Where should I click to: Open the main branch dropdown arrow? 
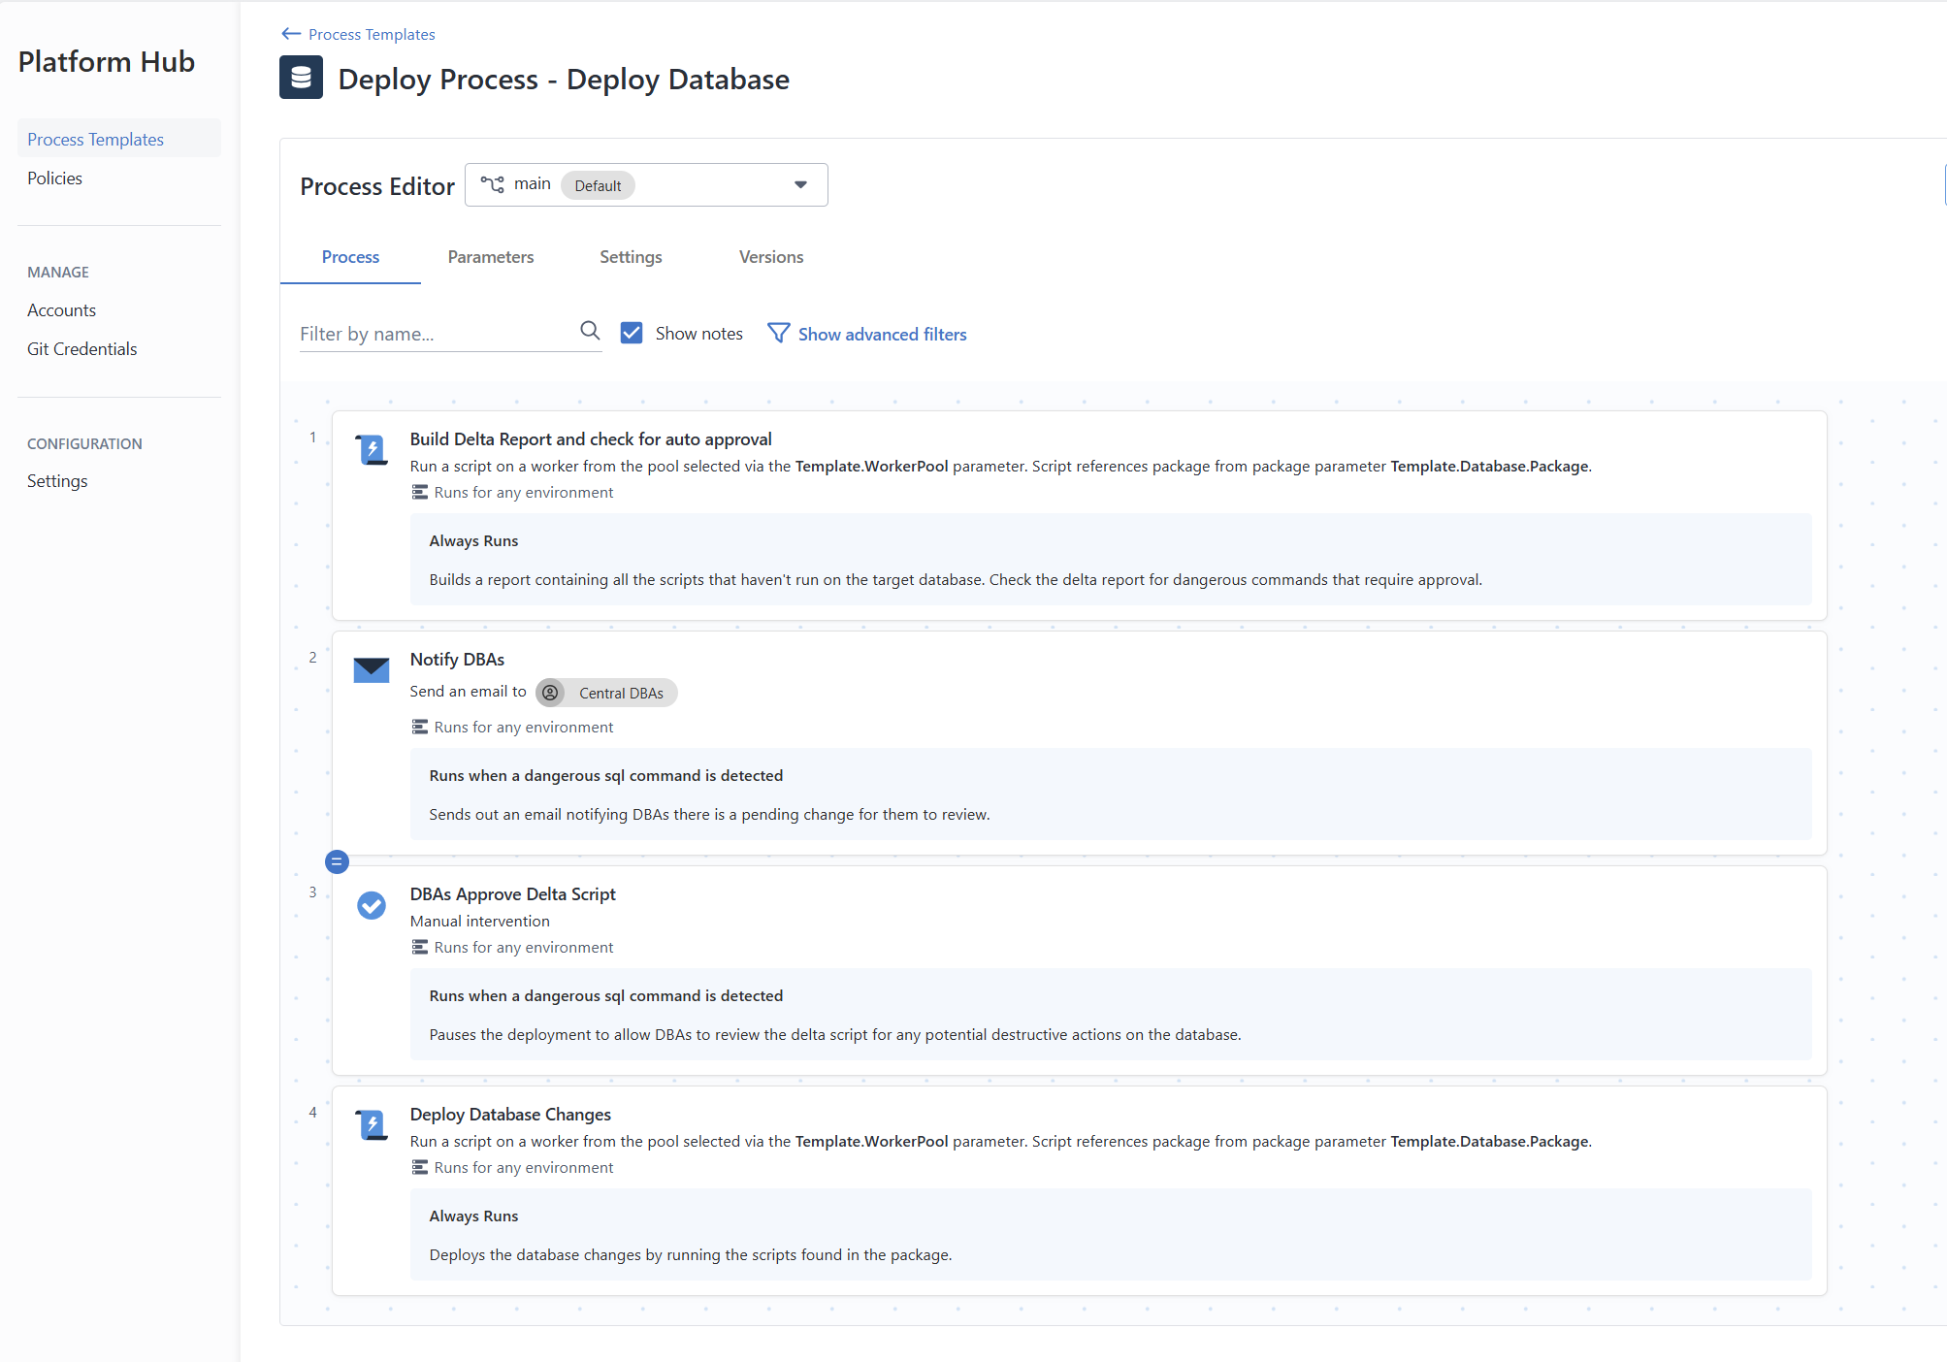pos(800,185)
